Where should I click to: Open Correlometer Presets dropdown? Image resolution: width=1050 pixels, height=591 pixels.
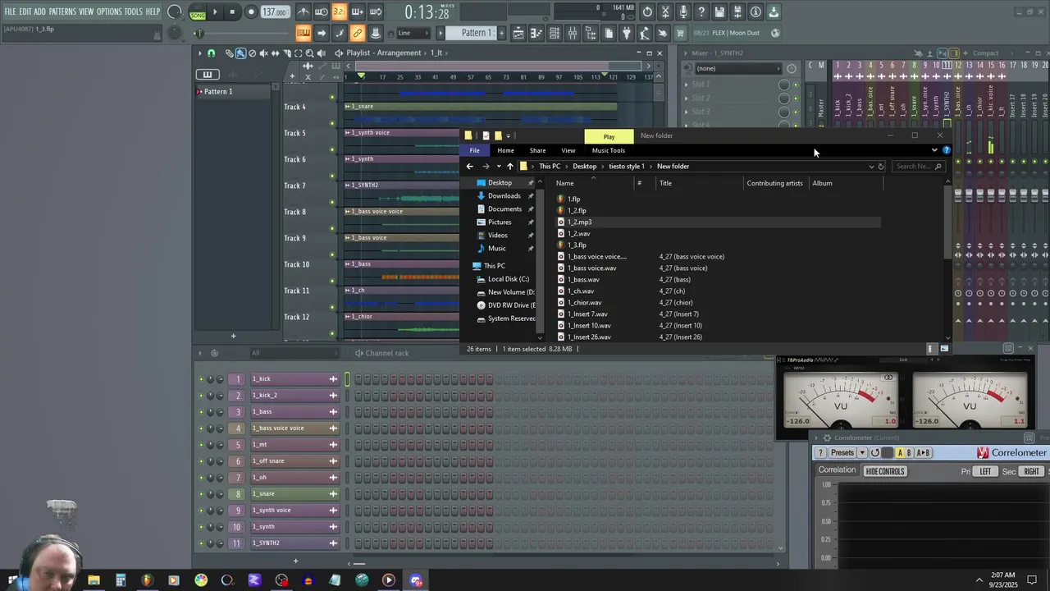tap(847, 453)
